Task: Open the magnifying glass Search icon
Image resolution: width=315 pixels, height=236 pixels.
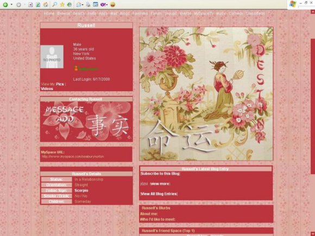Action: tap(54, 4)
